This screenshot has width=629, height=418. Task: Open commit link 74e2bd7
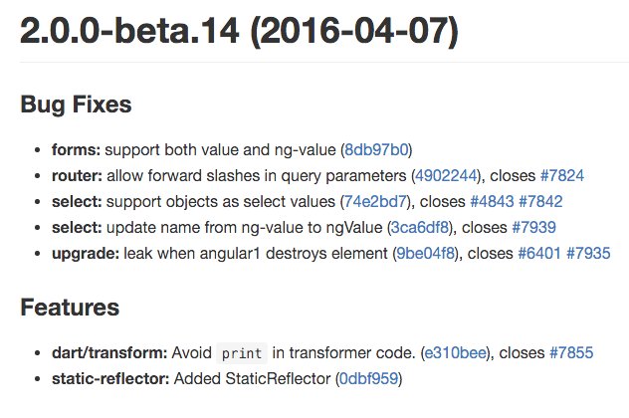pos(375,201)
